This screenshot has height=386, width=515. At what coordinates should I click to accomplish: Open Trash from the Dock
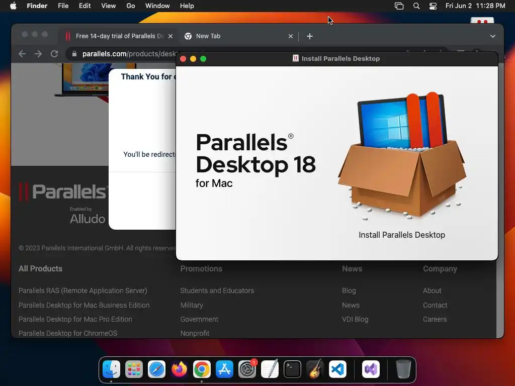click(403, 369)
